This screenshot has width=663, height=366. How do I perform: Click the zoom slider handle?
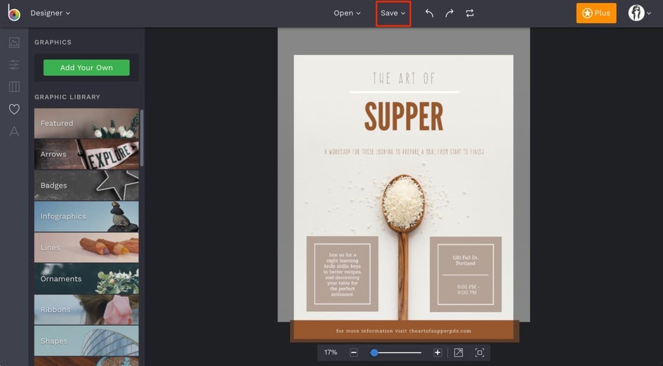(374, 353)
